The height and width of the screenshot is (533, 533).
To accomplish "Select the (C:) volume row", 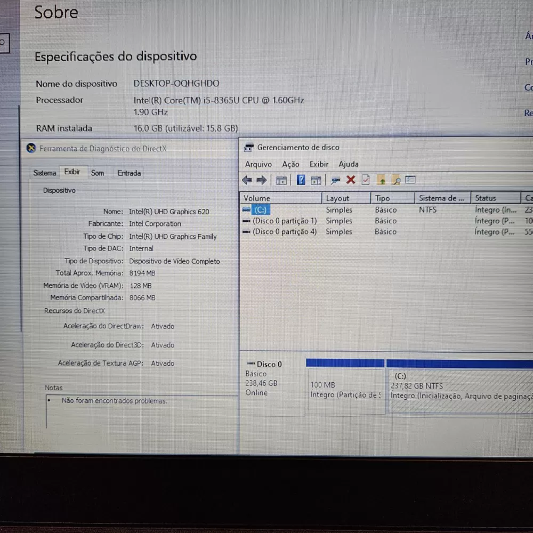I will point(387,209).
